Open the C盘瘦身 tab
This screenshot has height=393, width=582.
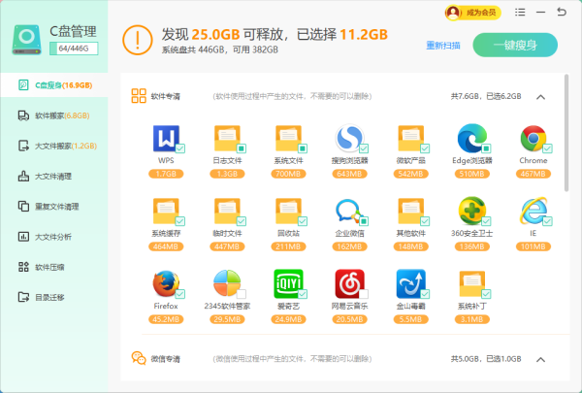point(54,85)
